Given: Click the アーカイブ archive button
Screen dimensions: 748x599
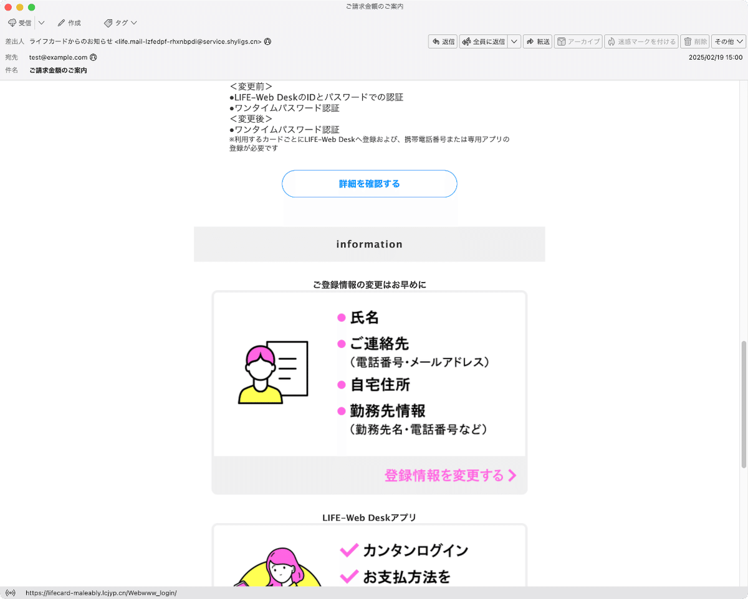Looking at the screenshot, I should coord(578,42).
